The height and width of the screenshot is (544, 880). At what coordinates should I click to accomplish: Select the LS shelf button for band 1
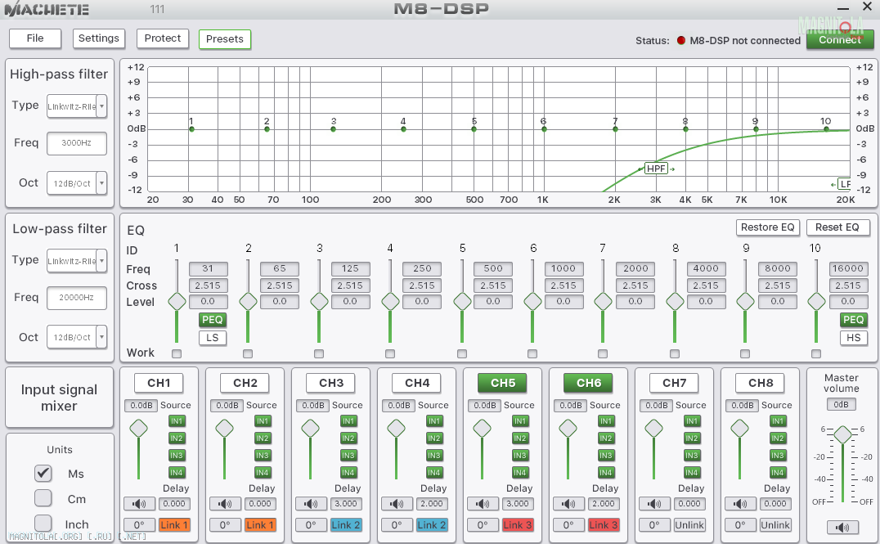pos(212,338)
